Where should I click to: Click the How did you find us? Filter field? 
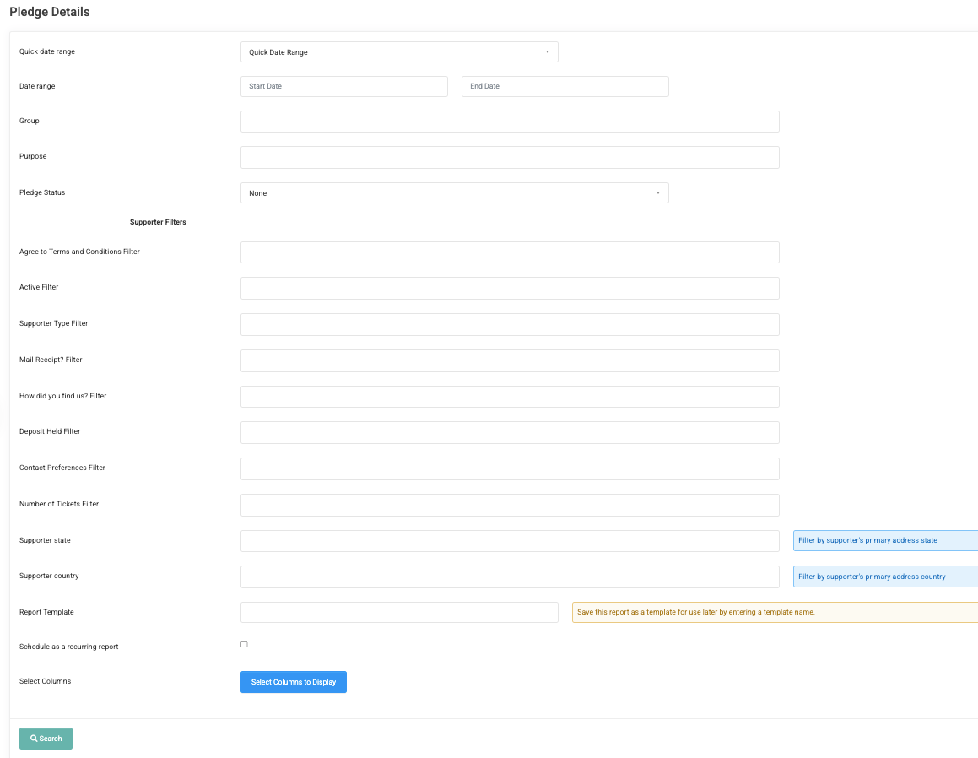click(510, 396)
